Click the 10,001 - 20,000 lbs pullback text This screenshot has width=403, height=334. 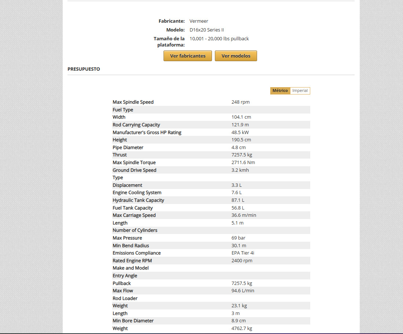219,38
